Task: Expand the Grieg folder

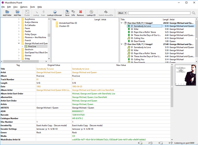Action: [x=19, y=59]
